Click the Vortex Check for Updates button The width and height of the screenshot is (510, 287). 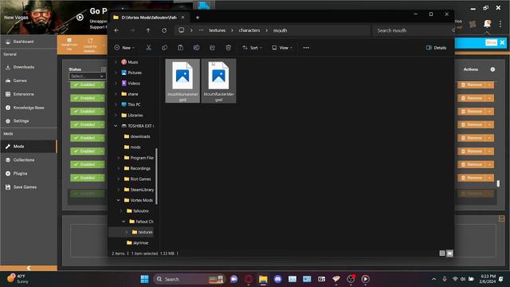[90, 45]
